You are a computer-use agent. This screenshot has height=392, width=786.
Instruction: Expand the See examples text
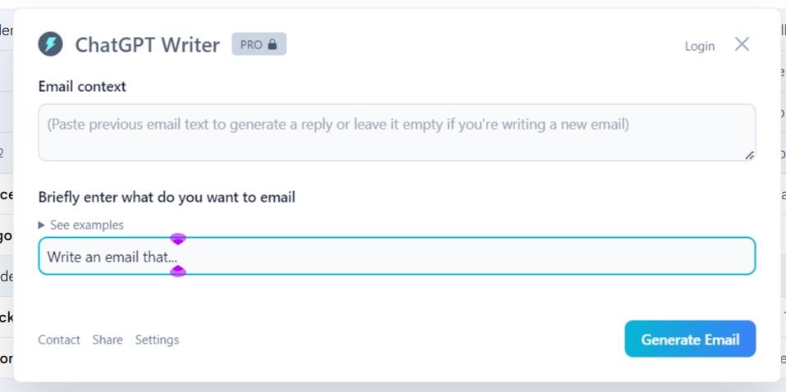point(86,225)
